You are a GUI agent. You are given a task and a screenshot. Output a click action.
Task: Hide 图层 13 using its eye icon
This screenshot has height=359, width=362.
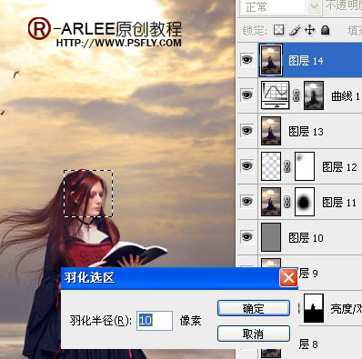pos(246,131)
